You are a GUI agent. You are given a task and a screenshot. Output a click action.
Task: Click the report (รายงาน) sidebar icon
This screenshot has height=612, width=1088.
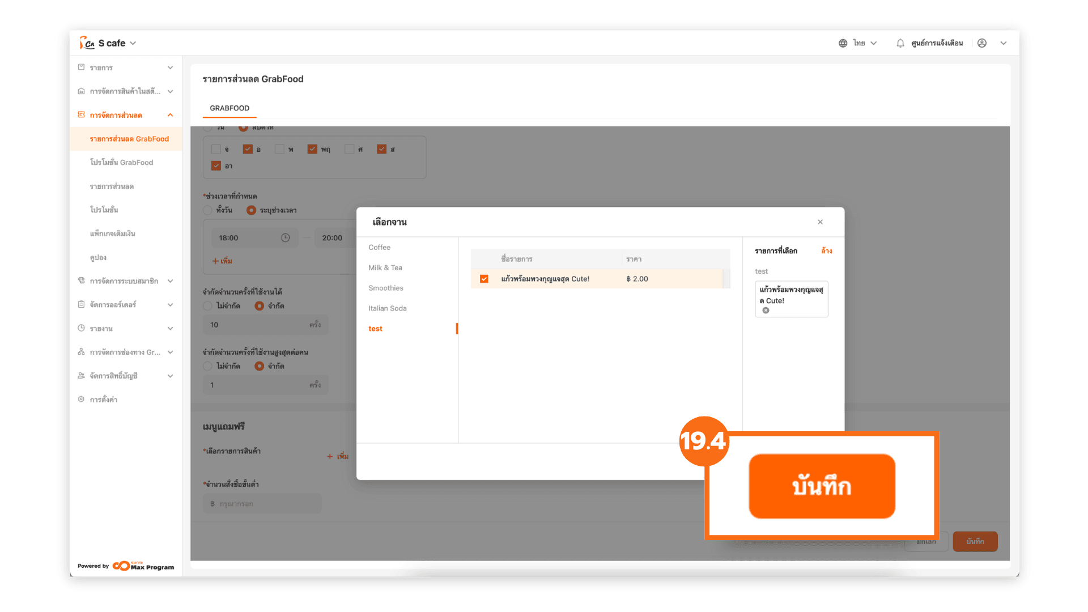(81, 328)
